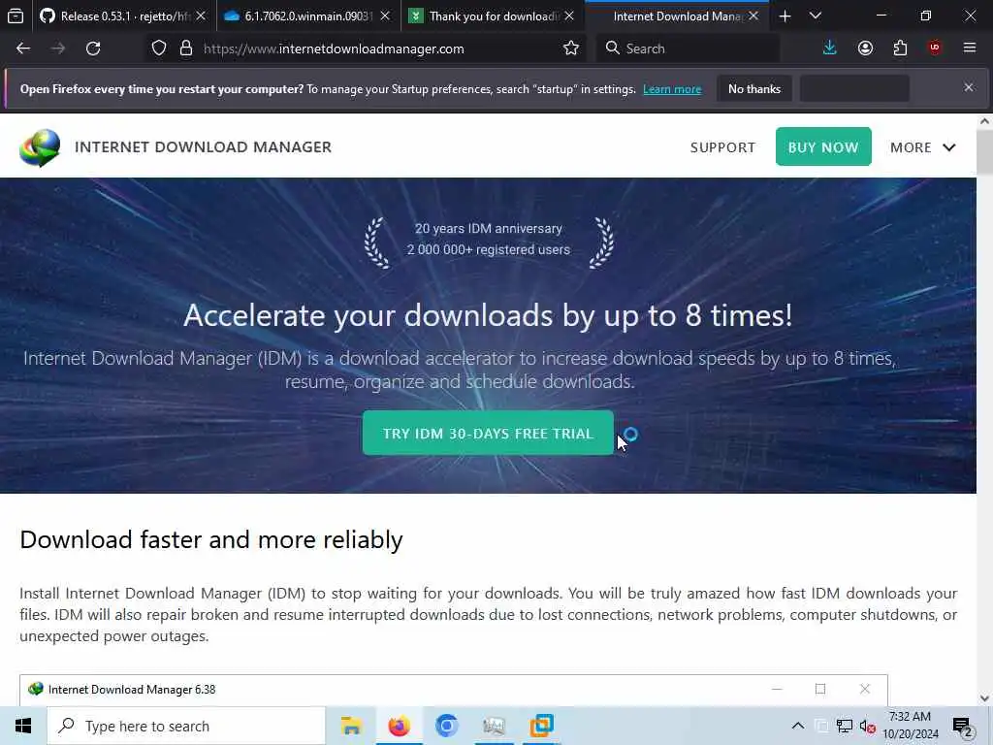Viewport: 993px width, 745px height.
Task: Open the Firefox downloads panel
Action: [x=830, y=49]
